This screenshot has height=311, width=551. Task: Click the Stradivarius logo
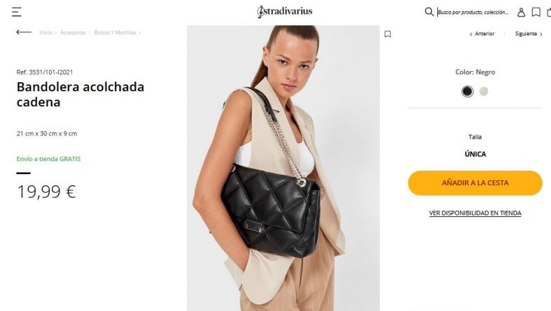click(x=285, y=12)
